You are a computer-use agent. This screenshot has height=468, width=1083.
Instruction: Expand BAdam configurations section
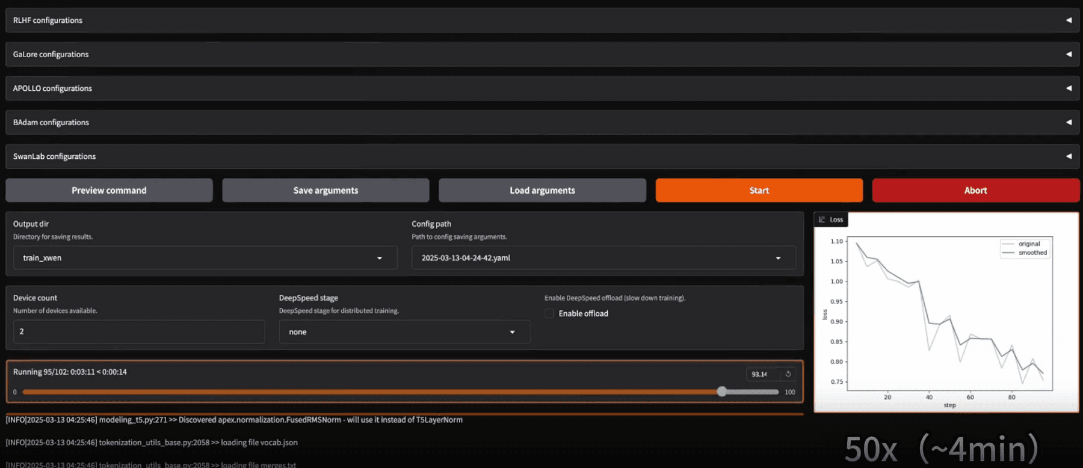541,122
